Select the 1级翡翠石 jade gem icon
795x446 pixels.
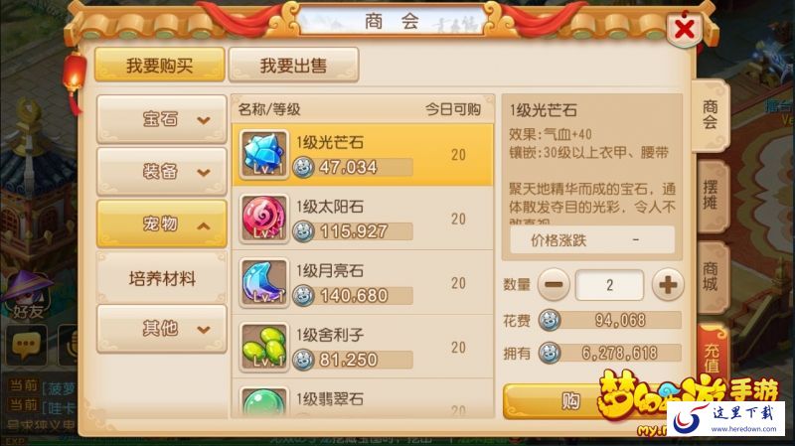point(264,402)
